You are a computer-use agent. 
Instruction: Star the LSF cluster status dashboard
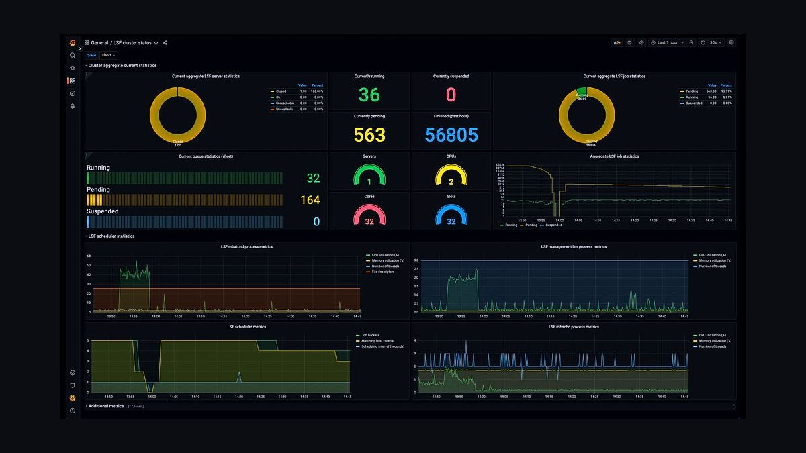tap(156, 42)
